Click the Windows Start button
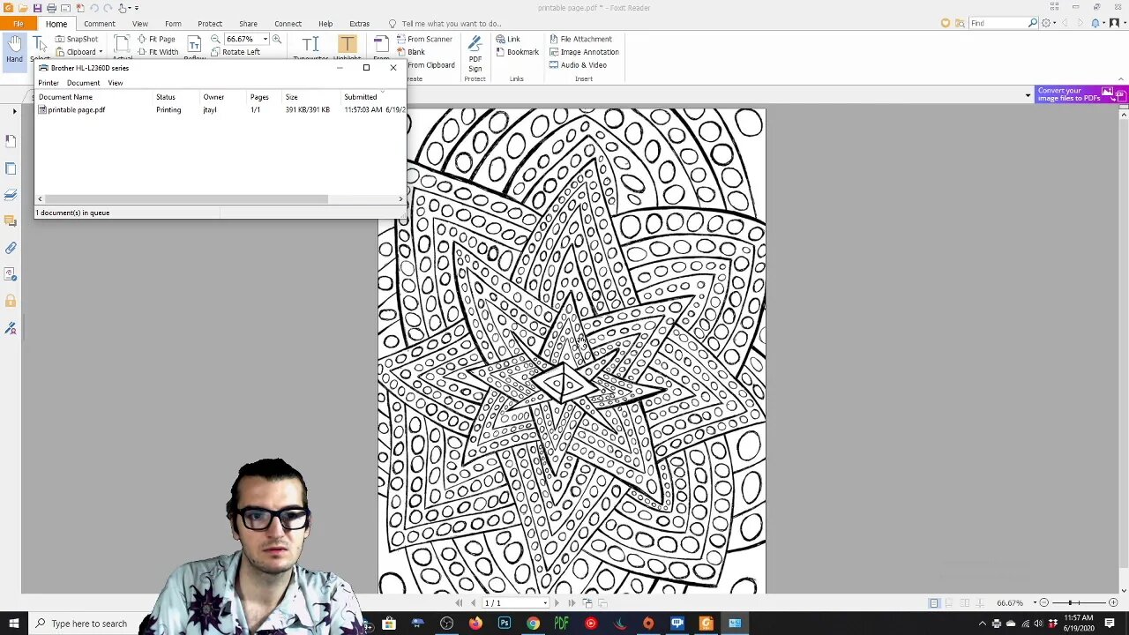The image size is (1129, 635). [x=13, y=624]
